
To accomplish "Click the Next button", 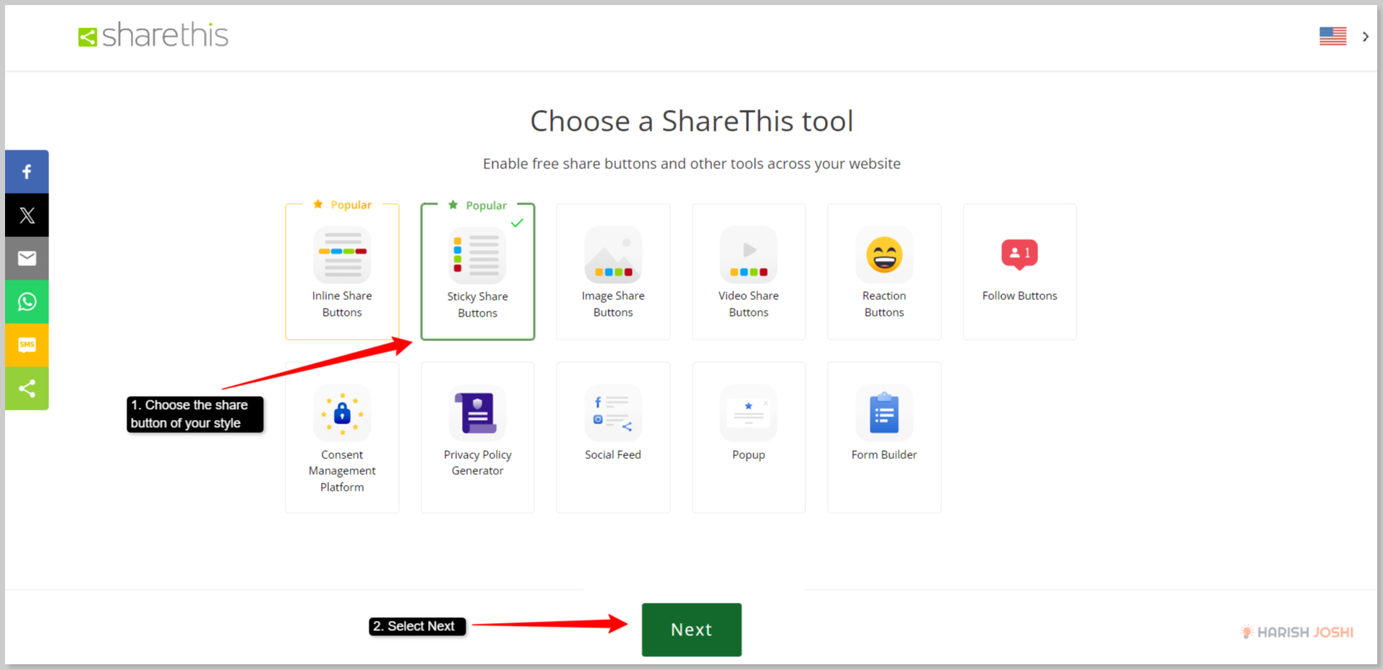I will 691,630.
